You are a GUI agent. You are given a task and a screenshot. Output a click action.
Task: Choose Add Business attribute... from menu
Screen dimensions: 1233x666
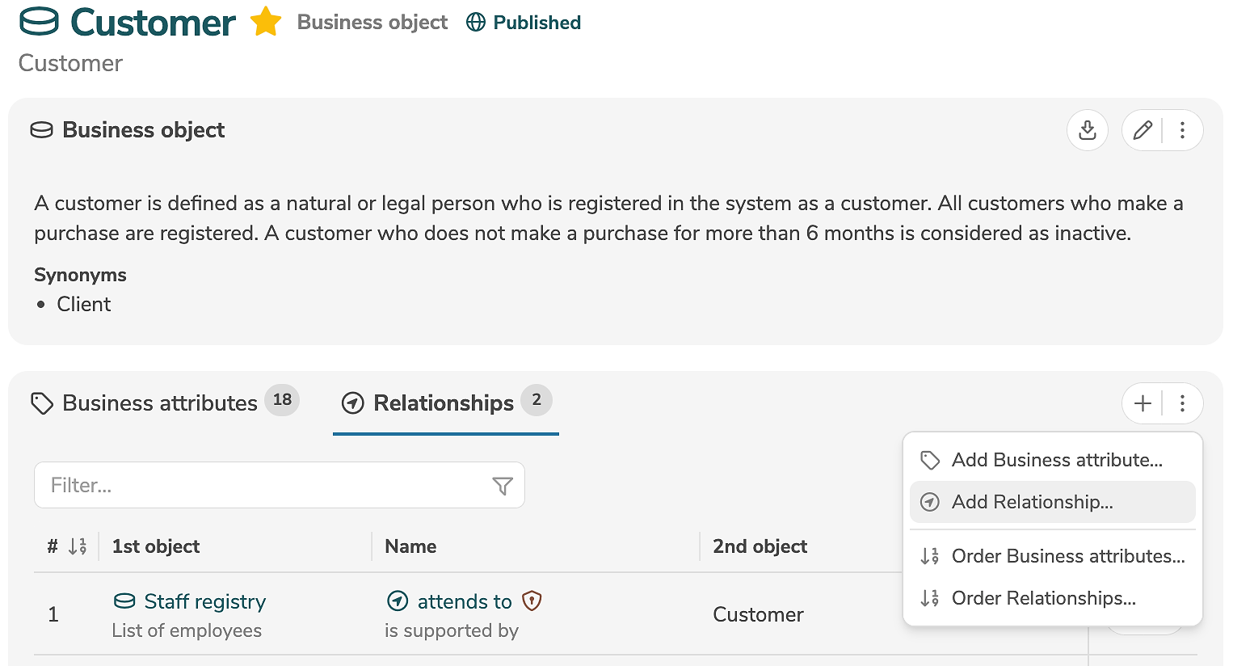click(x=1056, y=460)
